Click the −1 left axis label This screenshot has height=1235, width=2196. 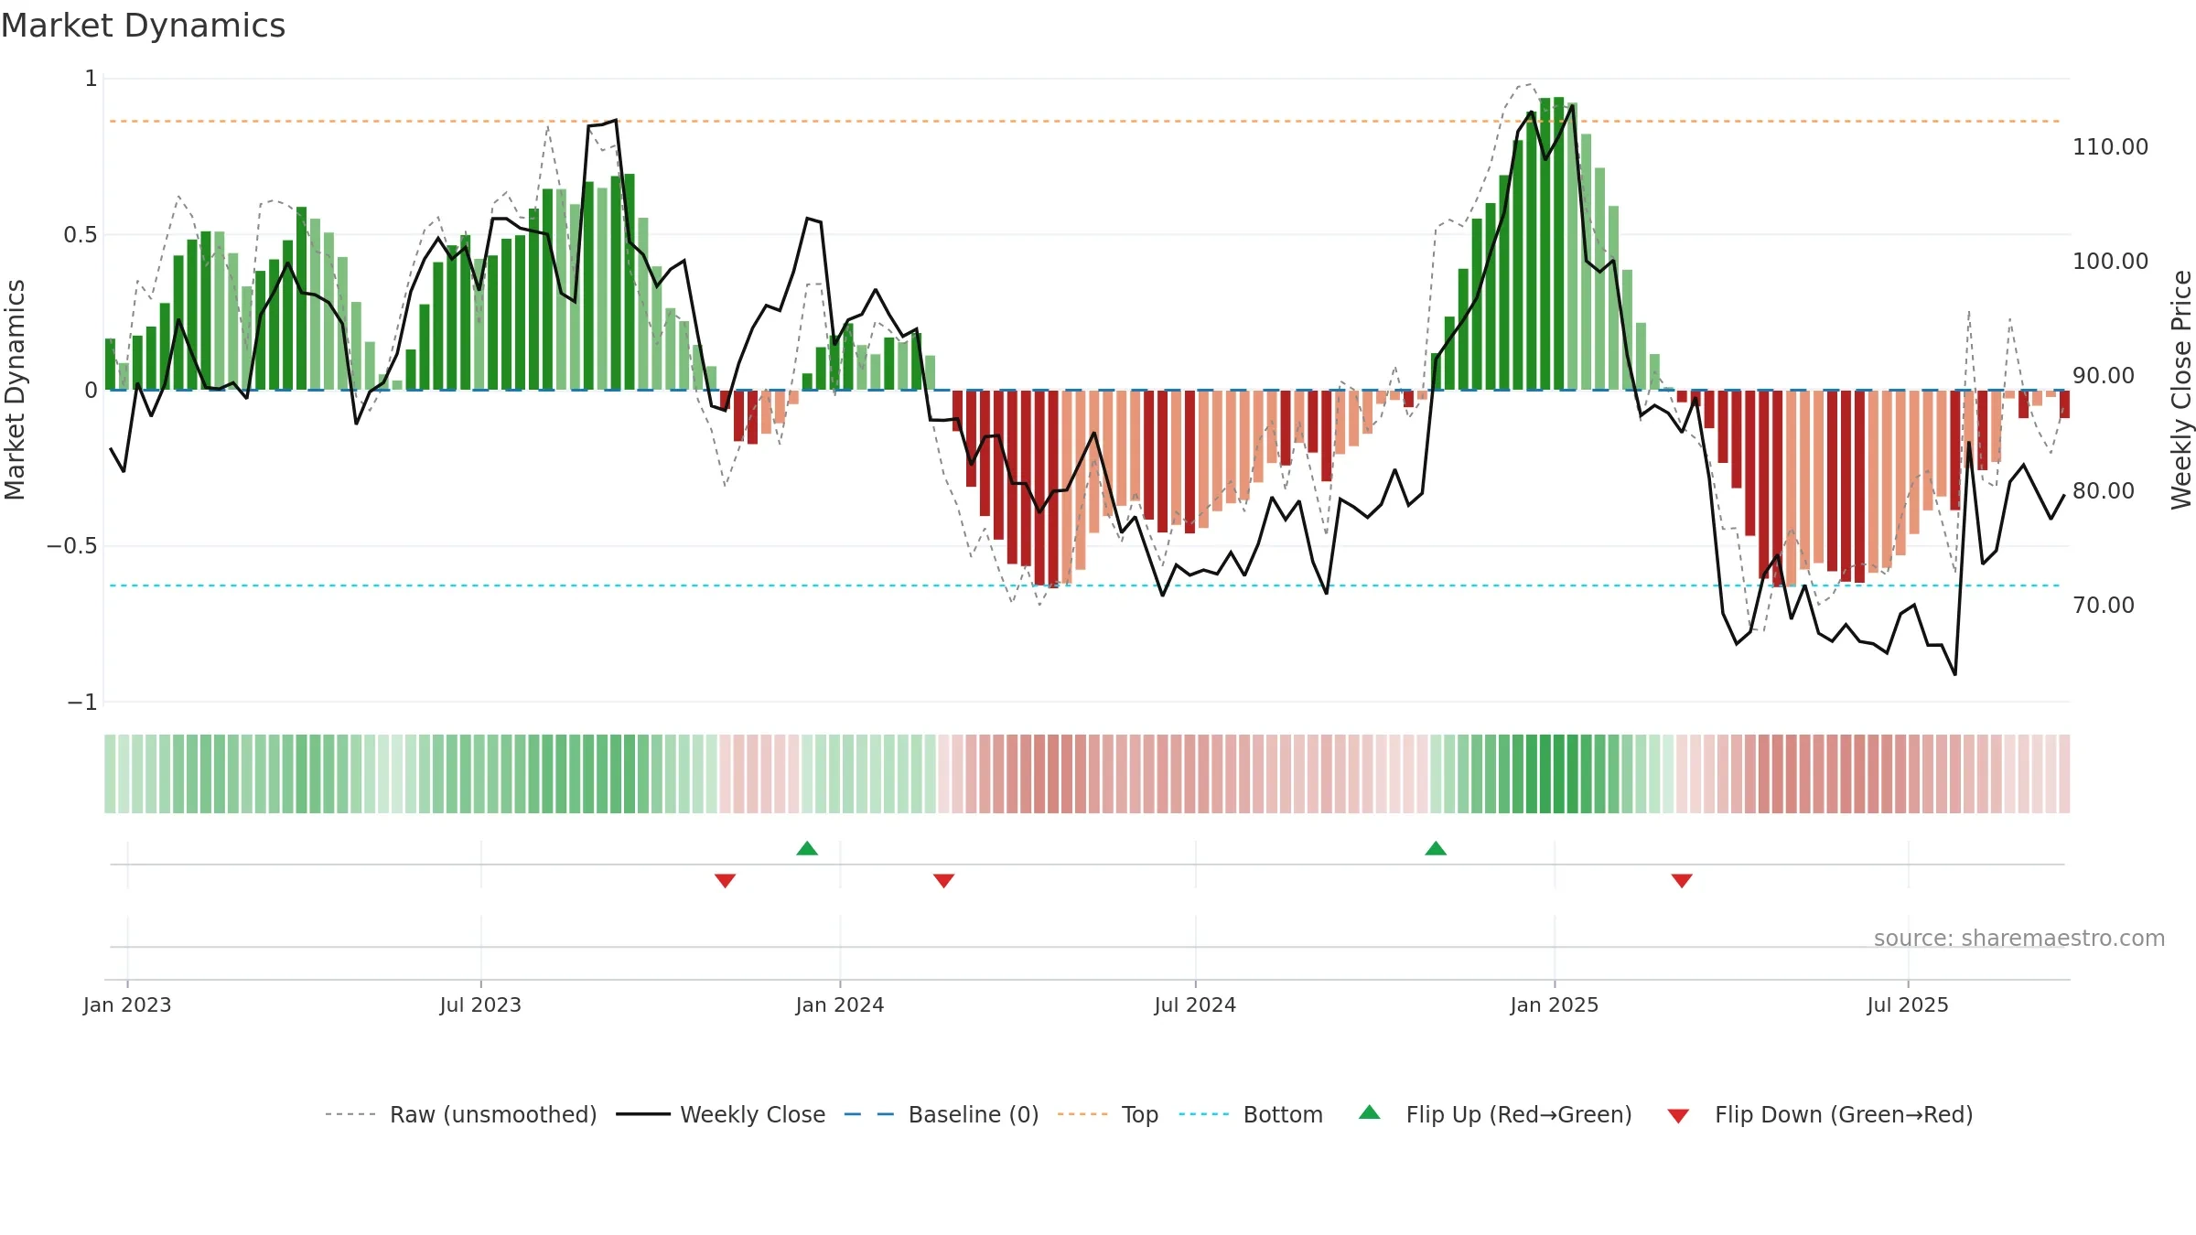click(81, 702)
